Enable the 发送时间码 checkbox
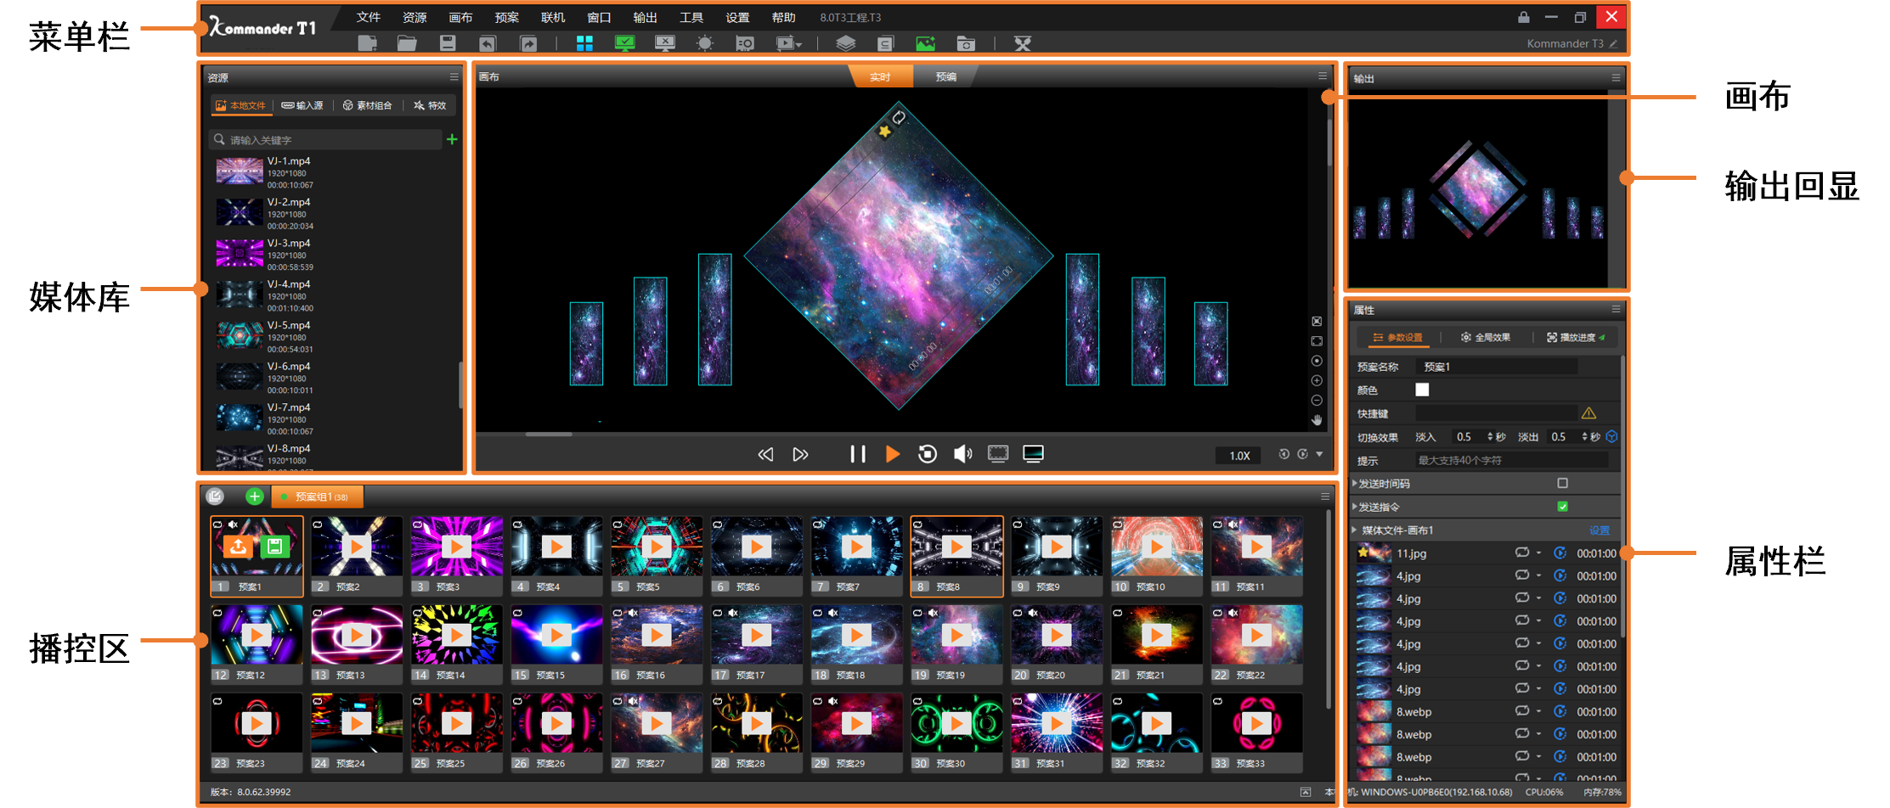This screenshot has width=1890, height=808. click(x=1562, y=483)
